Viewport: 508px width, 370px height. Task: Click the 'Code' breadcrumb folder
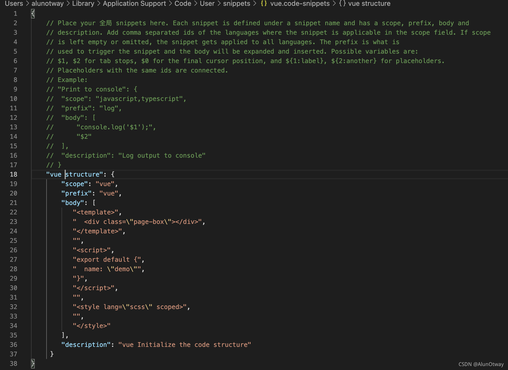click(183, 4)
